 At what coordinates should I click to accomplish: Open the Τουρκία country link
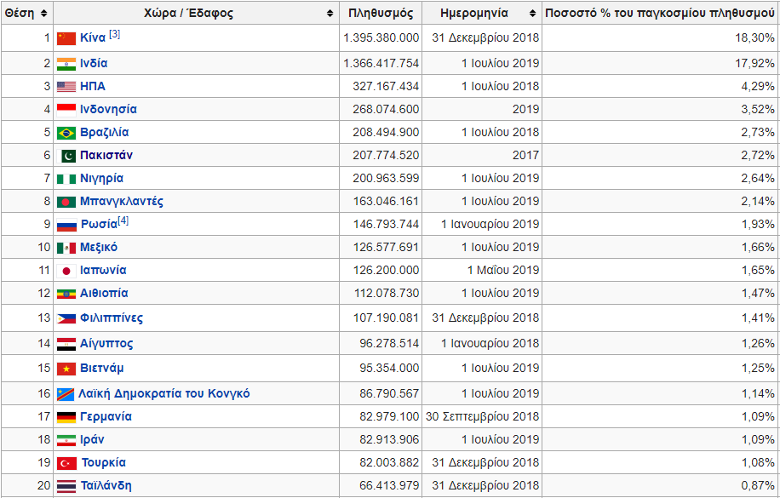[104, 463]
